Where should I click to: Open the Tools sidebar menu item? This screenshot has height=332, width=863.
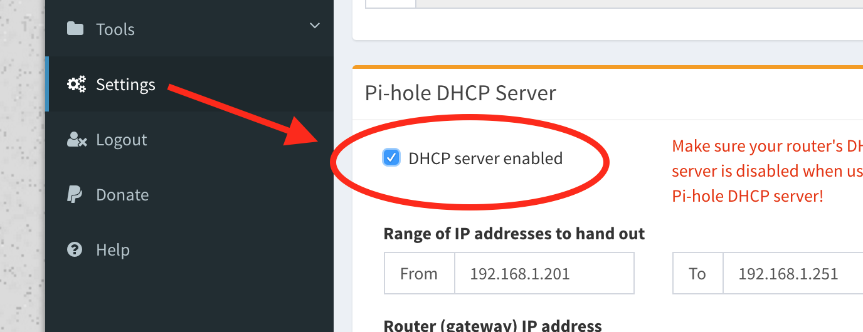[115, 29]
